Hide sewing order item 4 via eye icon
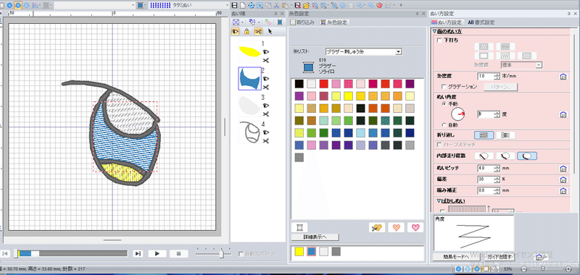The height and width of the screenshot is (275, 580). pos(265,132)
